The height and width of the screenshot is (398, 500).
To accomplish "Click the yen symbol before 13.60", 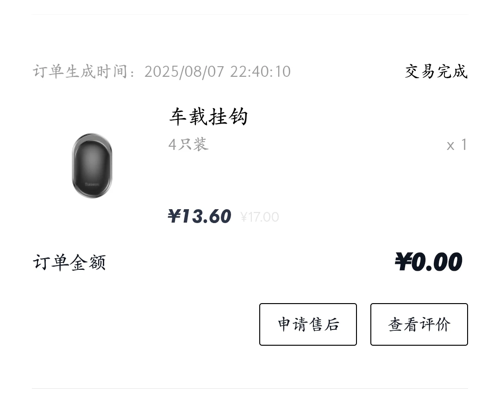I will tap(174, 216).
